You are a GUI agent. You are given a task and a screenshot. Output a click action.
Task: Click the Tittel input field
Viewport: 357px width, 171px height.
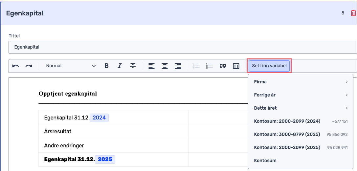[182, 47]
